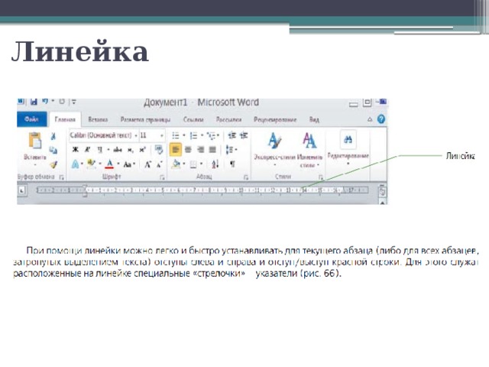Click the first line indent marker on ruler

tap(85, 187)
